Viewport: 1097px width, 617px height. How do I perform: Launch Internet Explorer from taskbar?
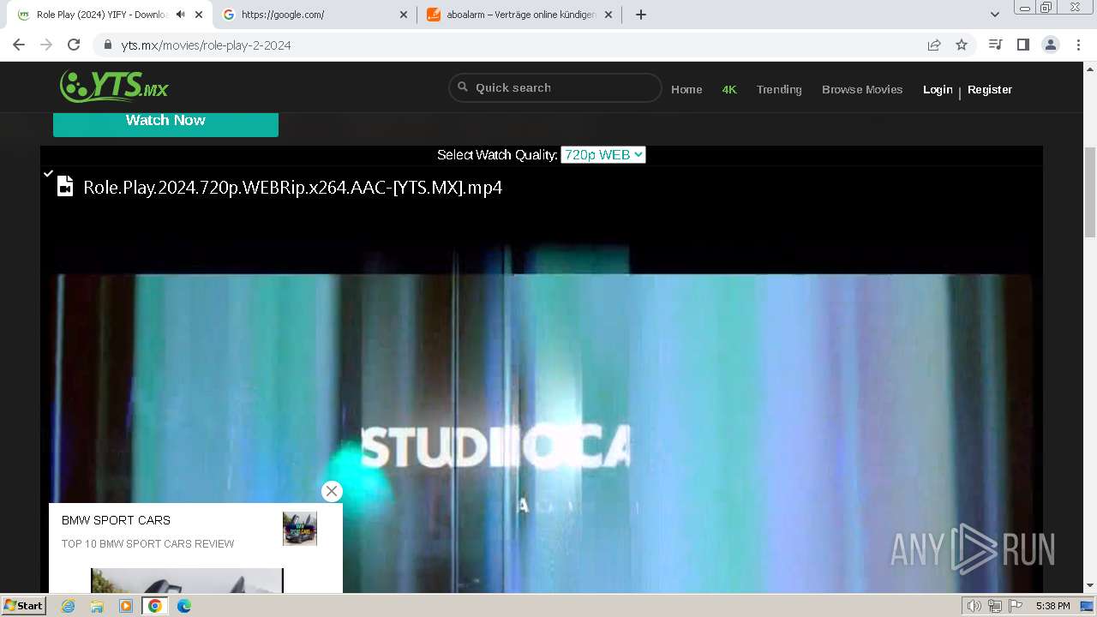69,606
